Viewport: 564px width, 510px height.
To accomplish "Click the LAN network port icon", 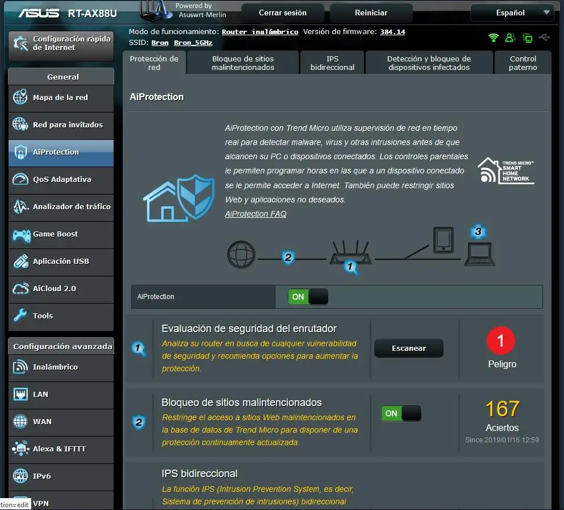I will point(20,393).
